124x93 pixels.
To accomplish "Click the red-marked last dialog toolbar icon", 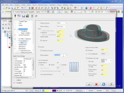I will tap(36, 16).
